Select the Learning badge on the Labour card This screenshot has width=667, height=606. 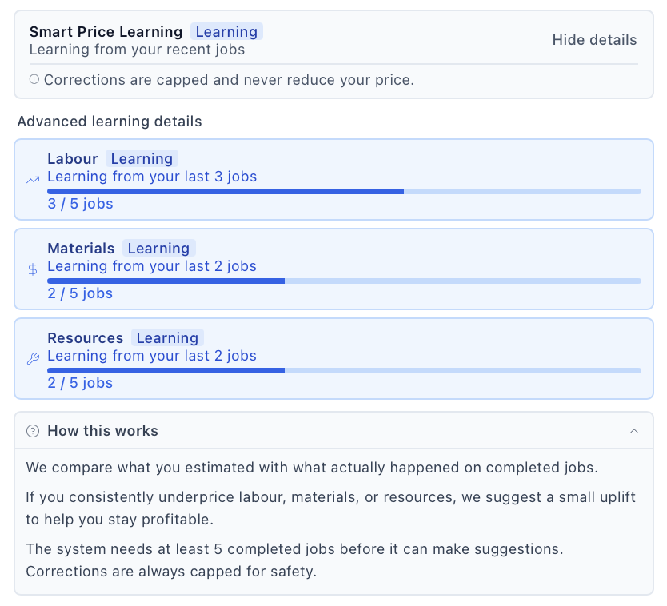(x=142, y=159)
